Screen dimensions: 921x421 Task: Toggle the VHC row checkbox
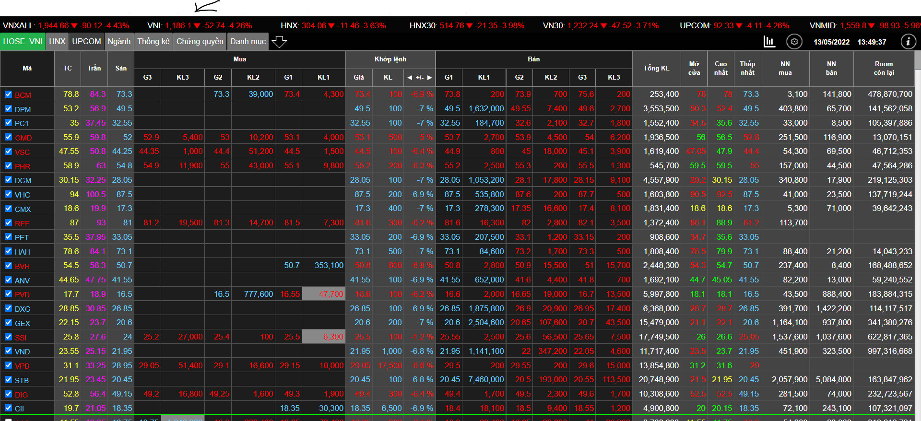[8, 194]
